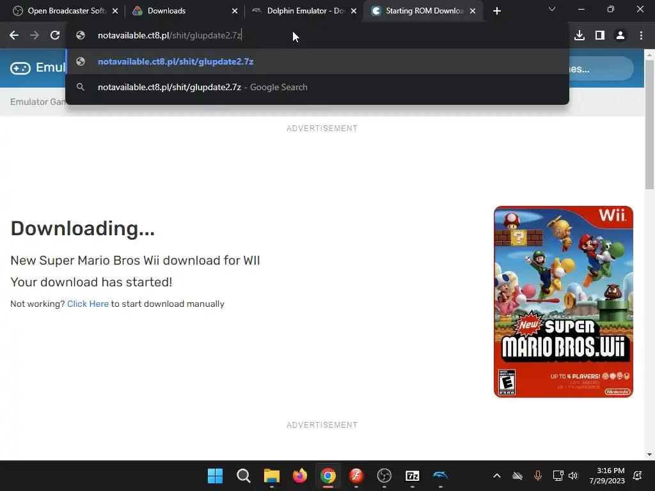
Task: Open the clock showing 3:16 PM
Action: pyautogui.click(x=607, y=476)
